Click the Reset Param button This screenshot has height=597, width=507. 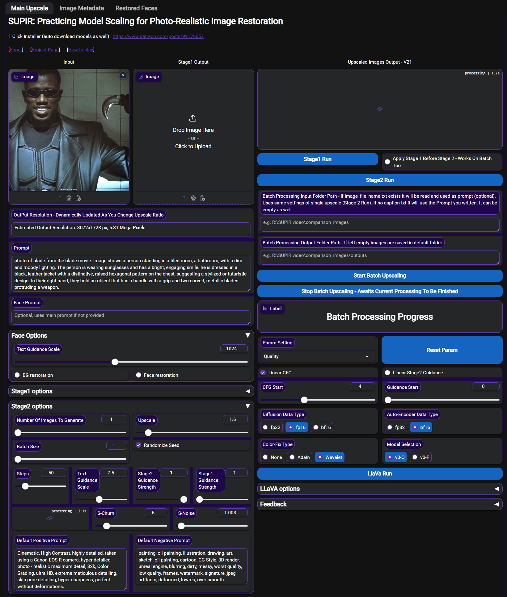[442, 350]
